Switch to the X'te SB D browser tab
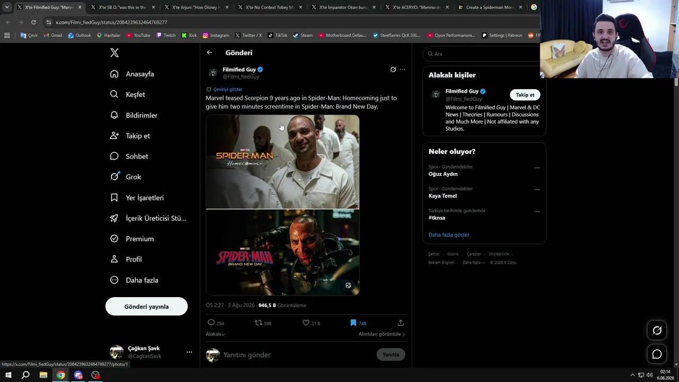679x382 pixels. click(x=122, y=7)
